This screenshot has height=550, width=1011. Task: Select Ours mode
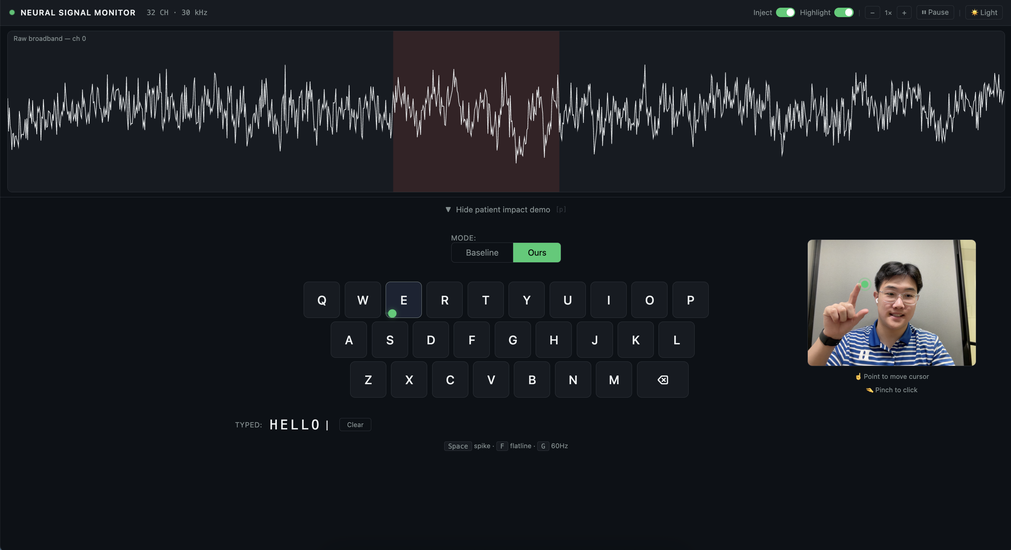(537, 253)
